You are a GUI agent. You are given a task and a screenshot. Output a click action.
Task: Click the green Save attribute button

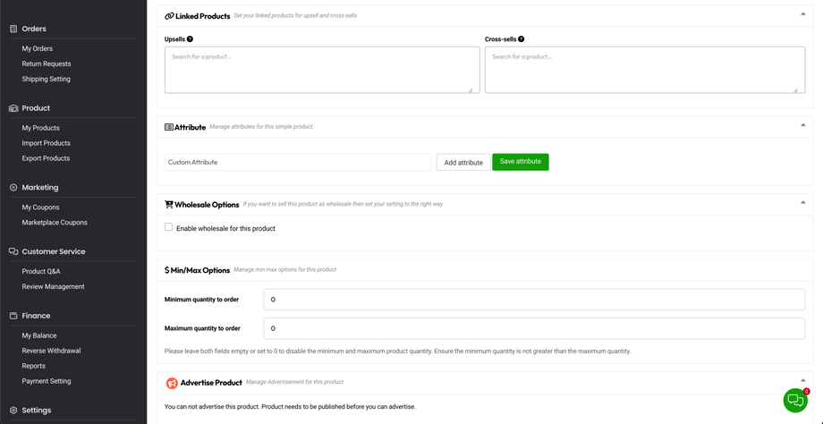[x=520, y=162]
